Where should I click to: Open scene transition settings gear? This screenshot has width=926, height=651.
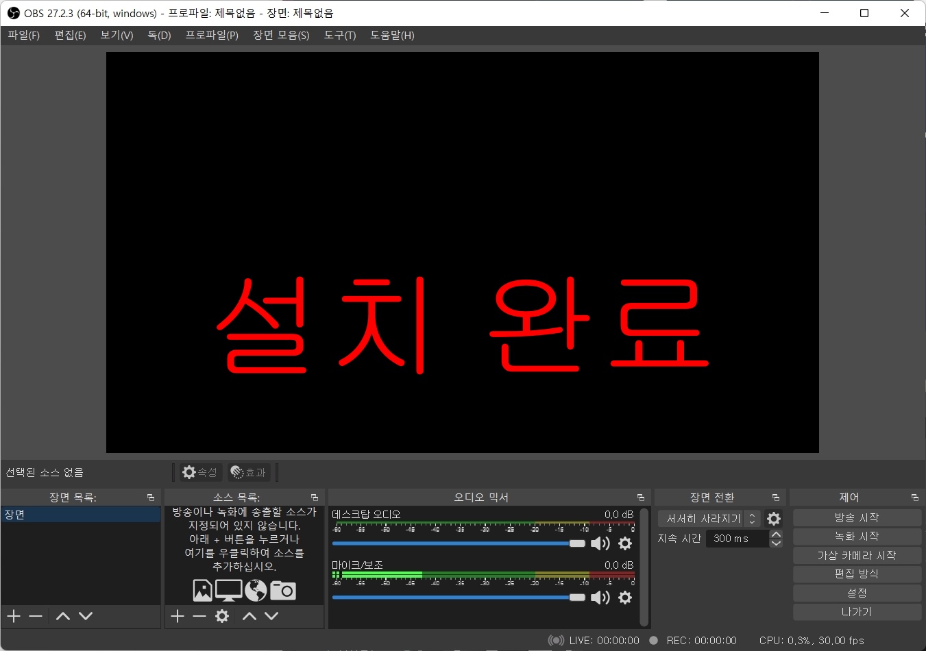click(774, 519)
